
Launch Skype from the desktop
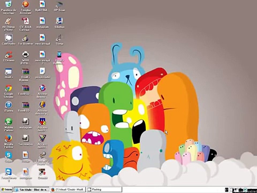click(x=9, y=157)
